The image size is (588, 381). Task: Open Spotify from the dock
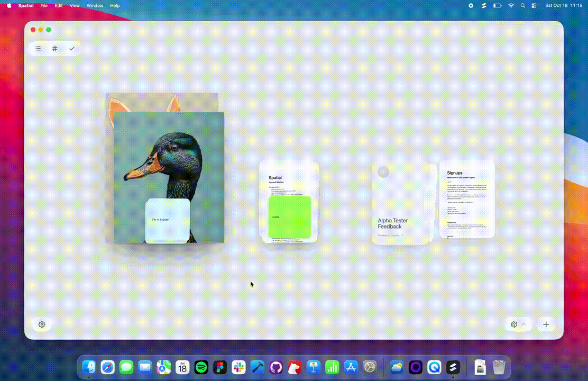click(201, 367)
